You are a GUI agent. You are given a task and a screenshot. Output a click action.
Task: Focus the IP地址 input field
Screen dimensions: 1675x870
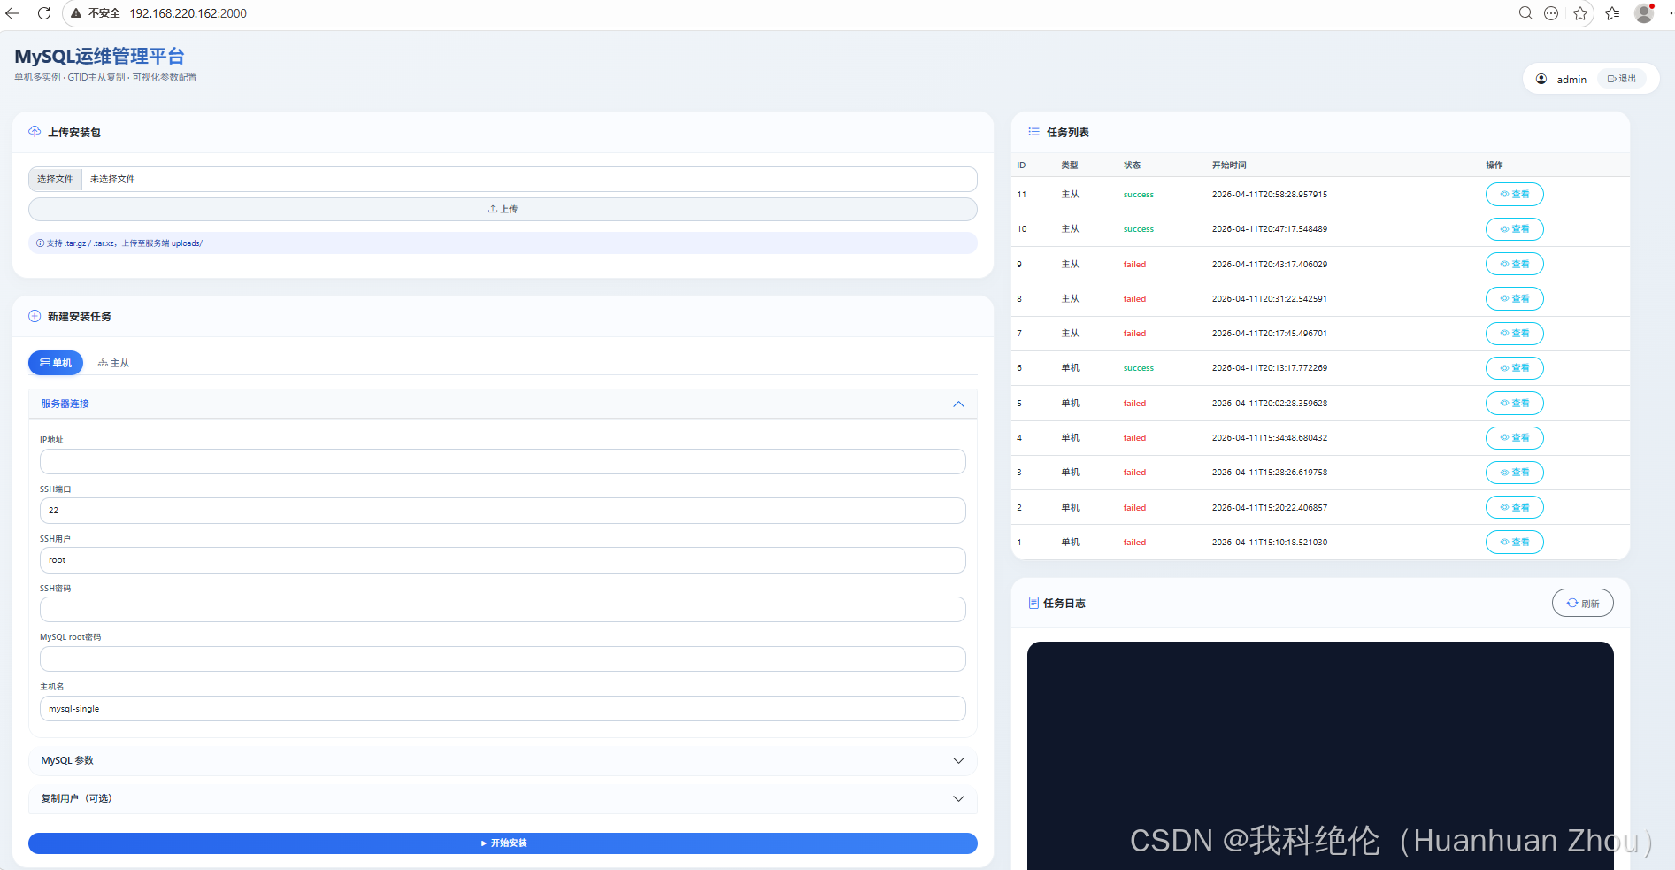[503, 461]
